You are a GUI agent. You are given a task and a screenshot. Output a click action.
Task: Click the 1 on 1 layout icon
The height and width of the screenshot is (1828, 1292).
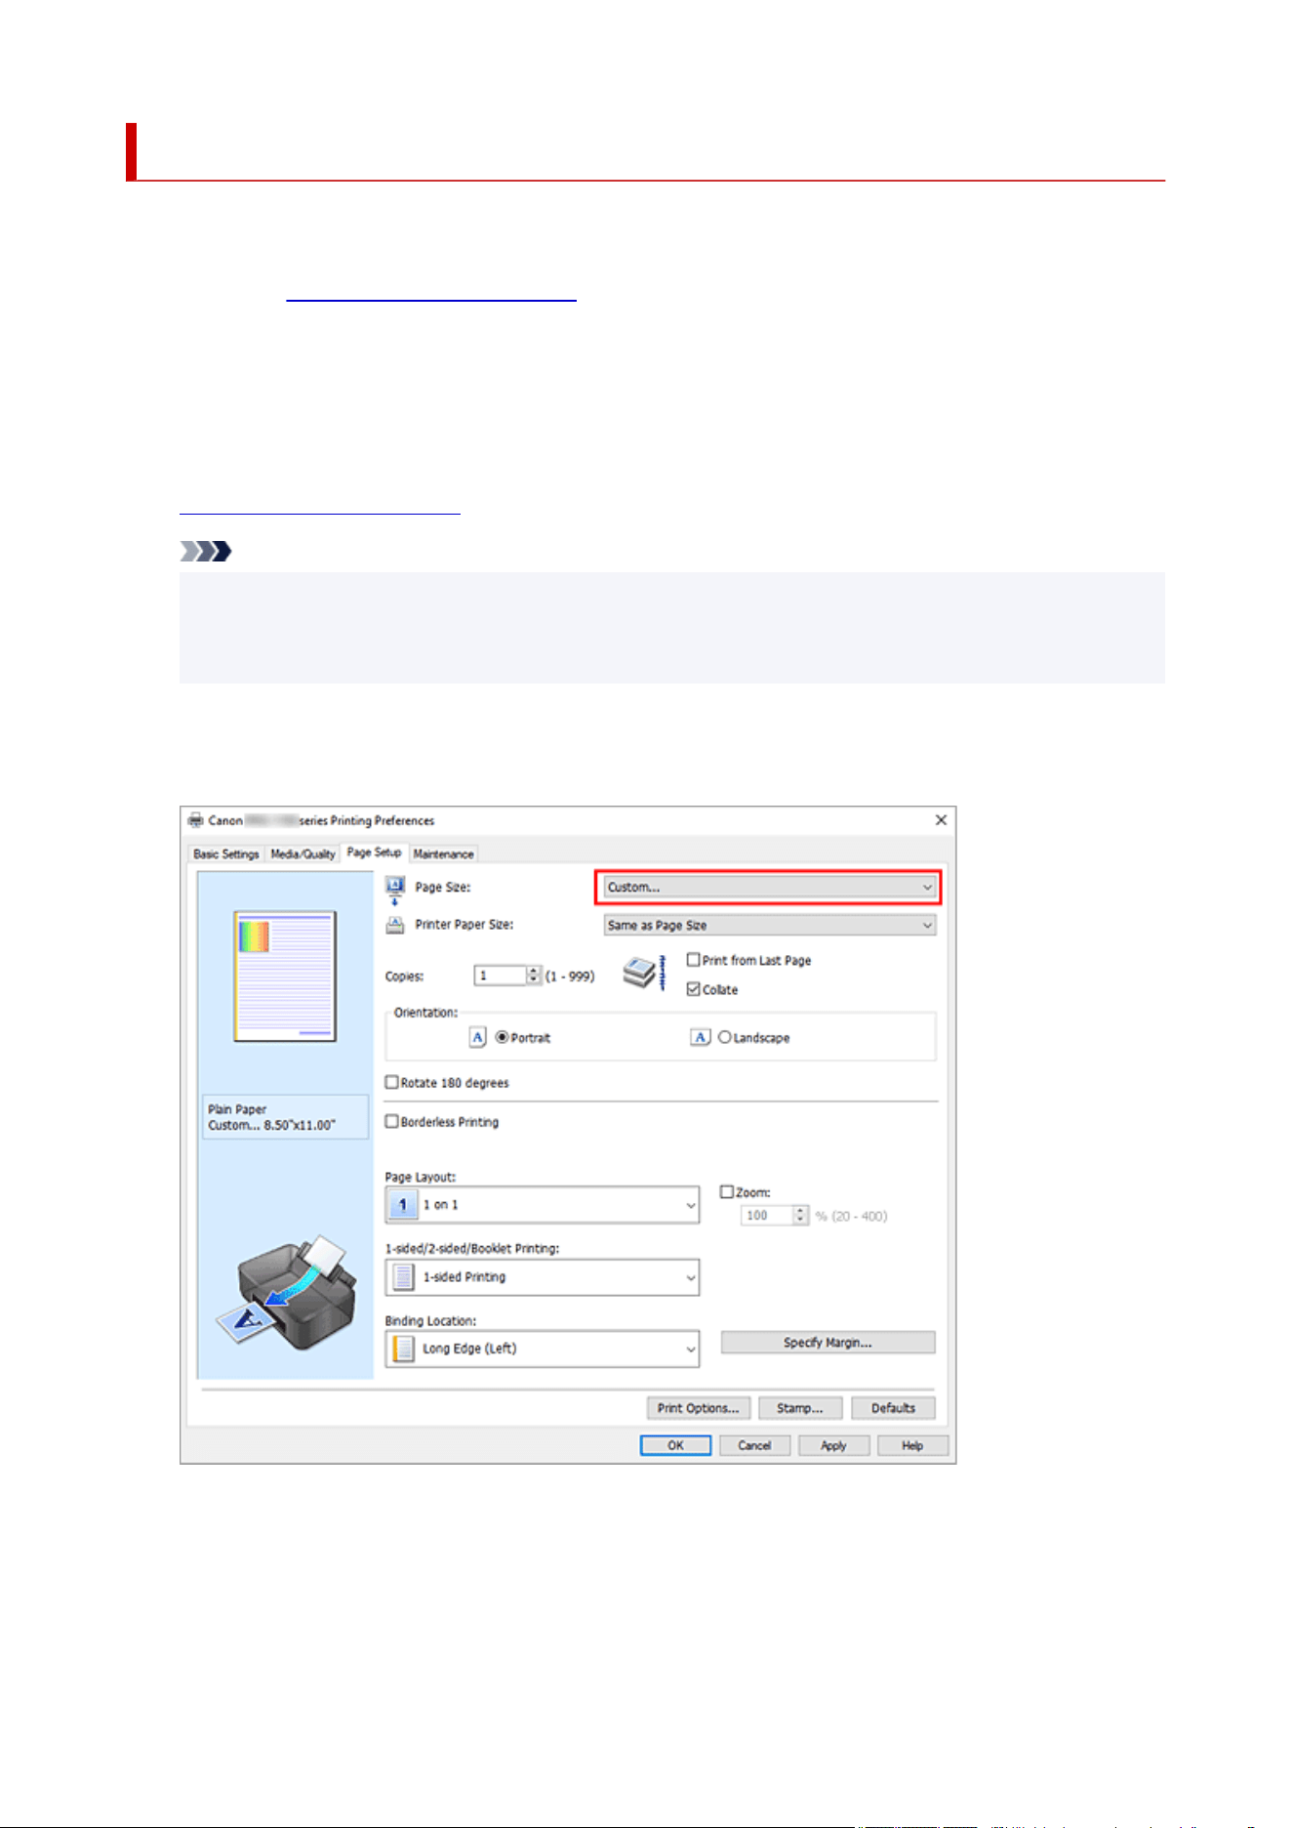pyautogui.click(x=403, y=1205)
